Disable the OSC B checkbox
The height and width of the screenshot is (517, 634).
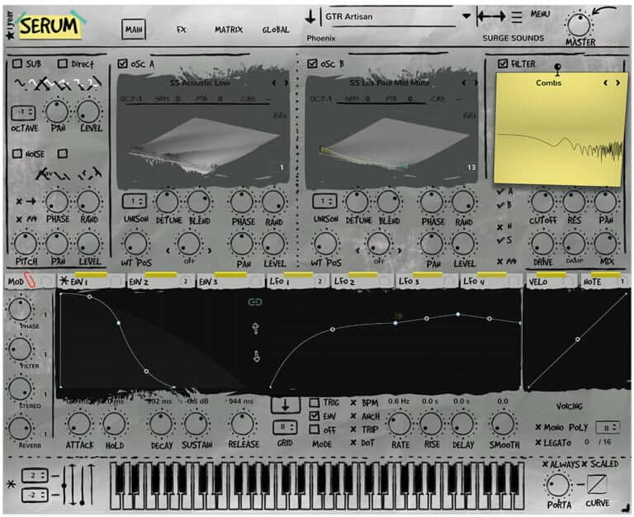tap(312, 64)
